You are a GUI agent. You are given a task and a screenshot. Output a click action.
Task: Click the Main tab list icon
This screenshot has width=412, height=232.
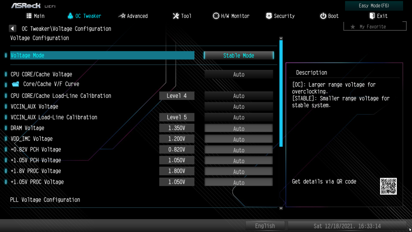point(29,16)
